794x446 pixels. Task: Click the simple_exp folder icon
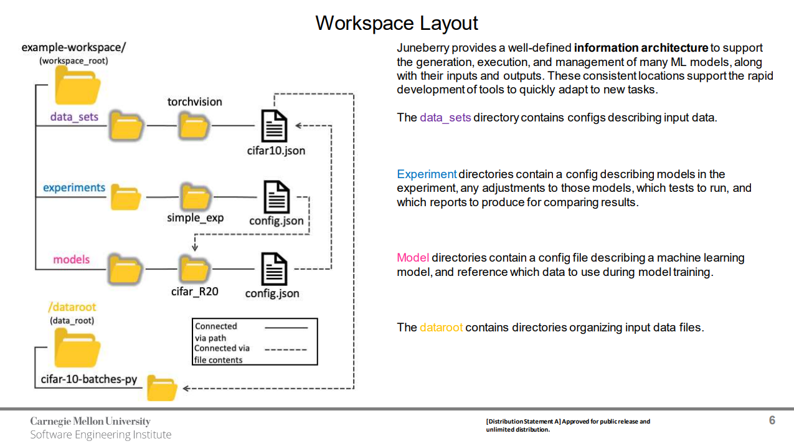coord(195,197)
